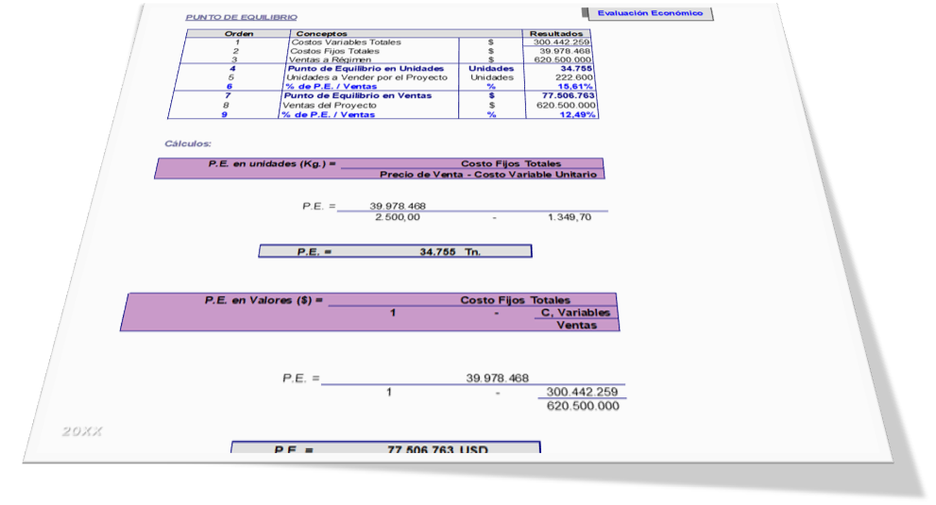Open the PUNTO DE EQUILIBRIO underlined heading

241,17
